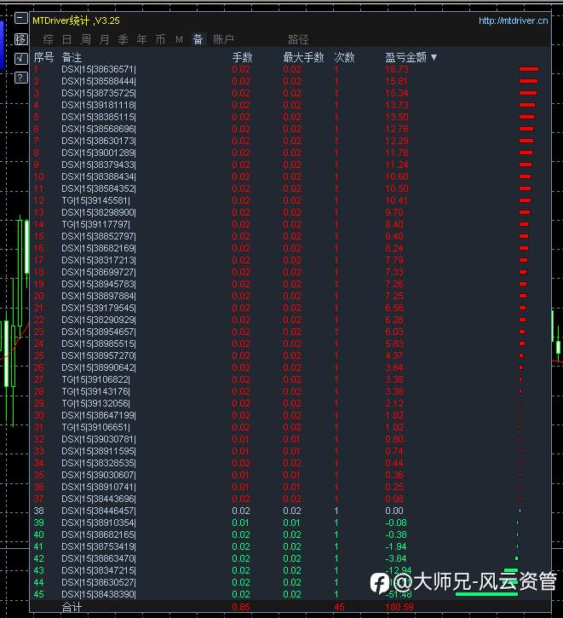Screen dimensions: 563x618
Task: Click the 合计 total label
Action: [72, 608]
